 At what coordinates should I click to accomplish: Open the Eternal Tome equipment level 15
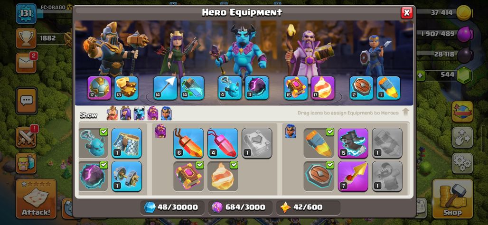click(x=296, y=88)
